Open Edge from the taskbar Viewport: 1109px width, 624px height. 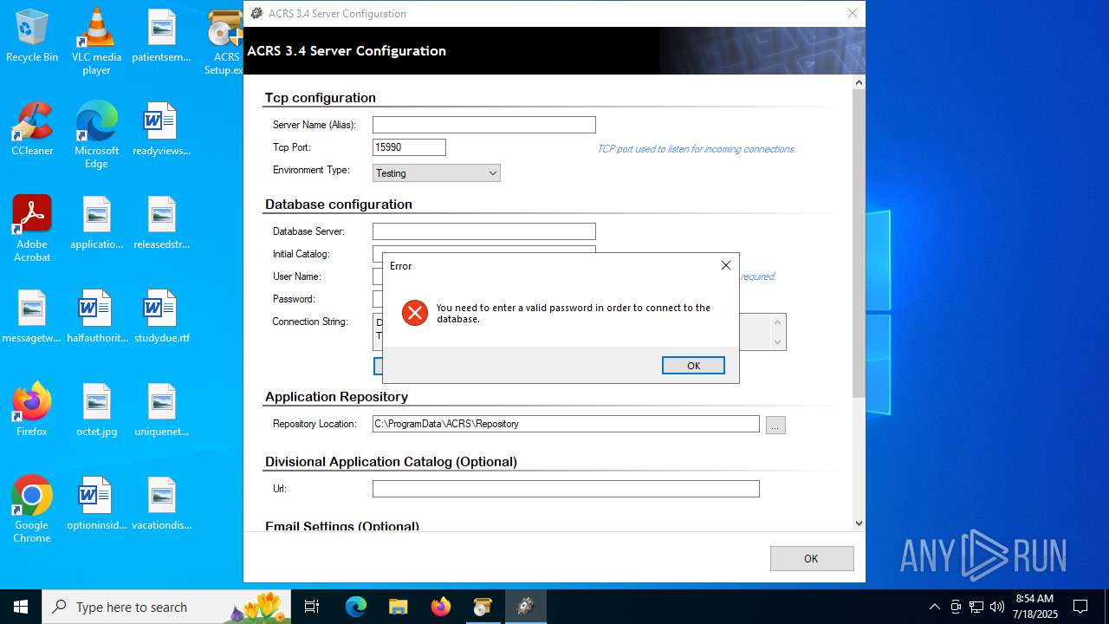tap(356, 607)
